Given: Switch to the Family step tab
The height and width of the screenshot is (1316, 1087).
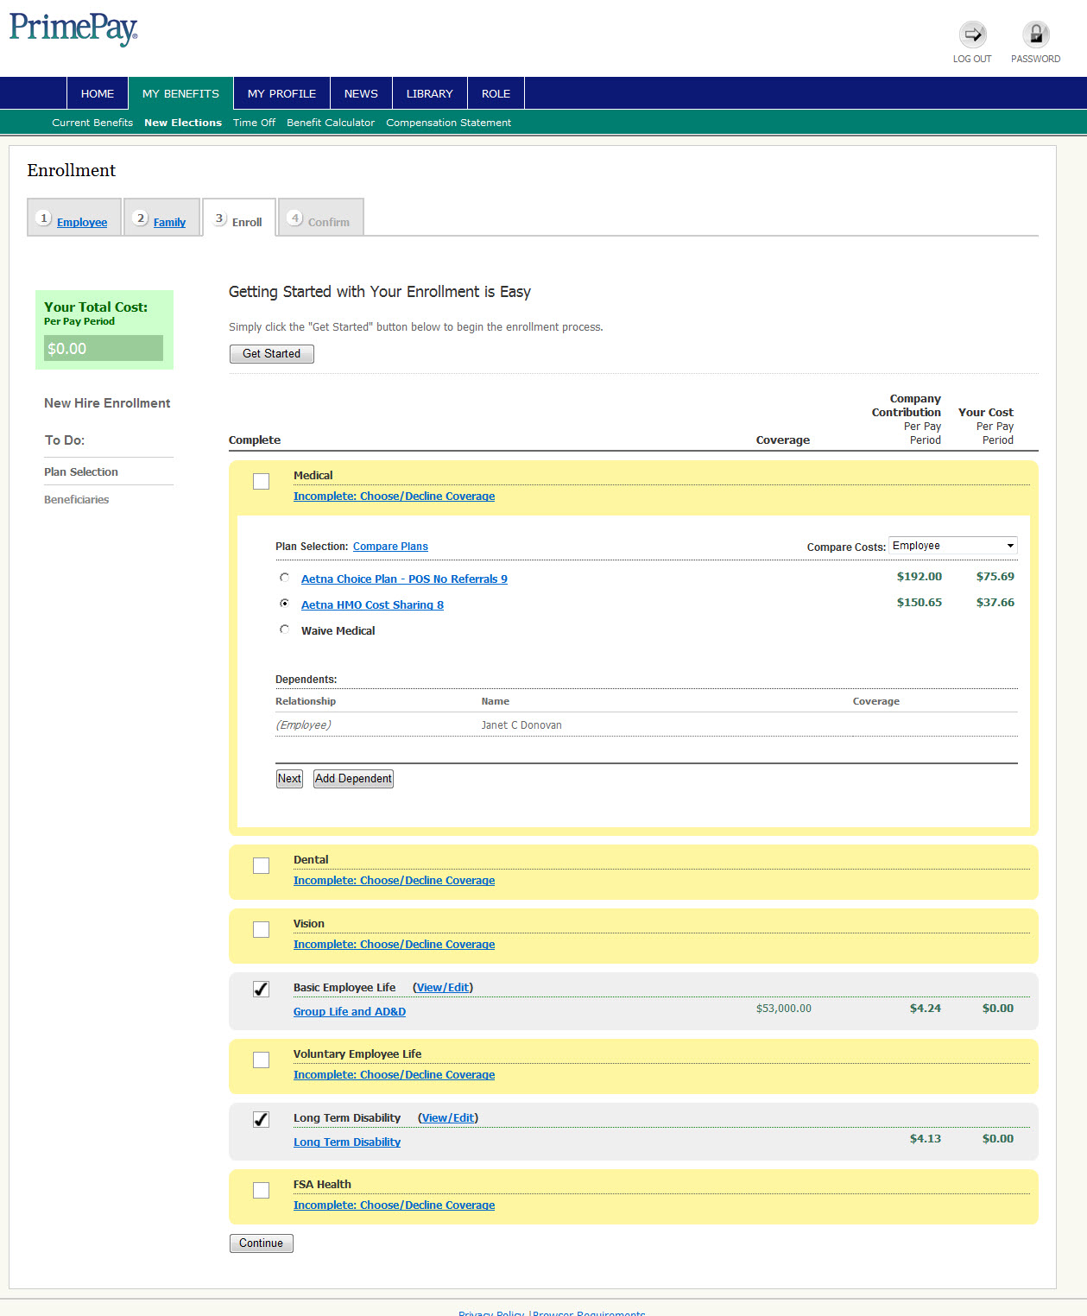Looking at the screenshot, I should pos(162,218).
